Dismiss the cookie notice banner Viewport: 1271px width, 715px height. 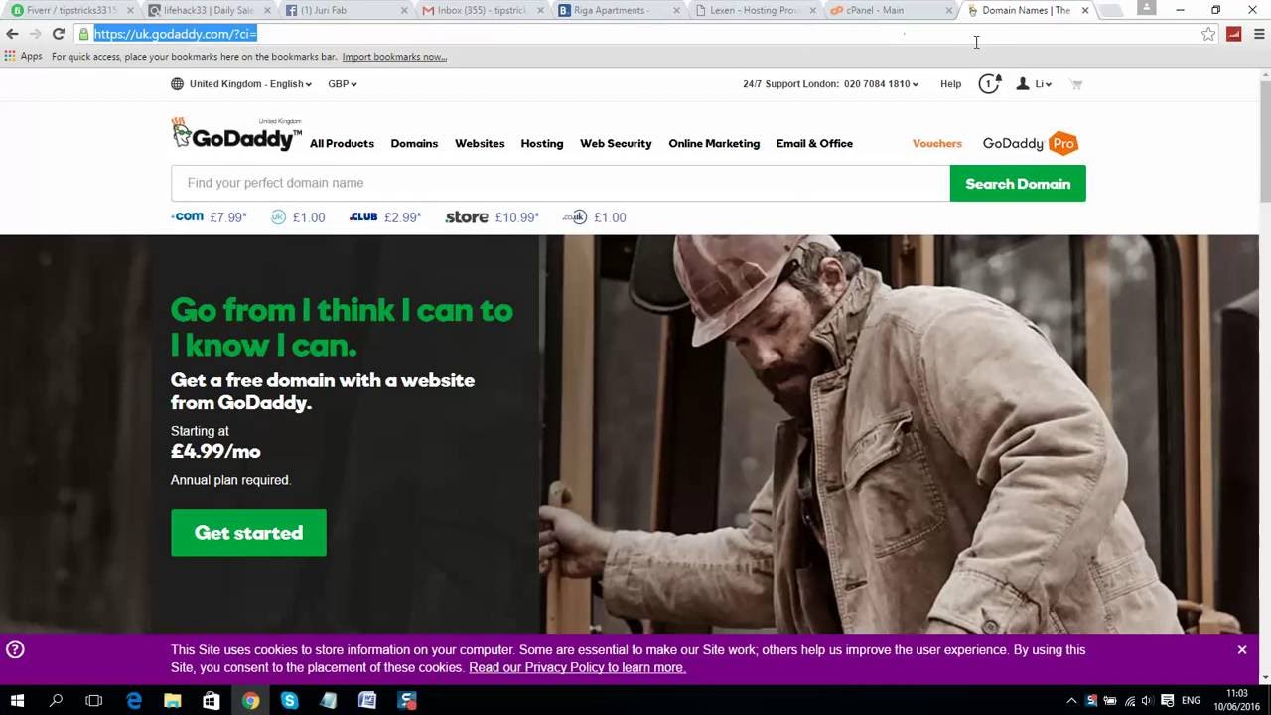[1242, 650]
